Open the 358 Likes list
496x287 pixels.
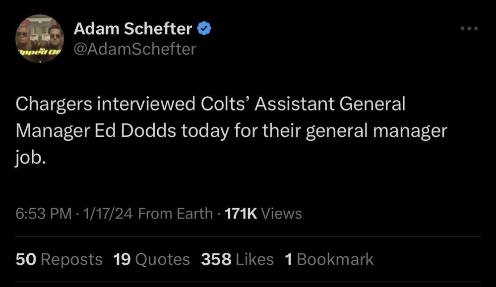(x=237, y=259)
